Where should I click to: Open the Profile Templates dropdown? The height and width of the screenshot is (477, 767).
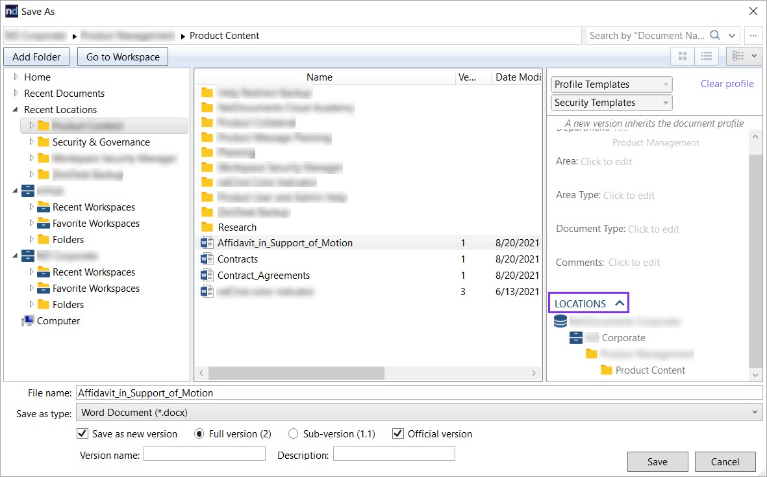coord(611,84)
